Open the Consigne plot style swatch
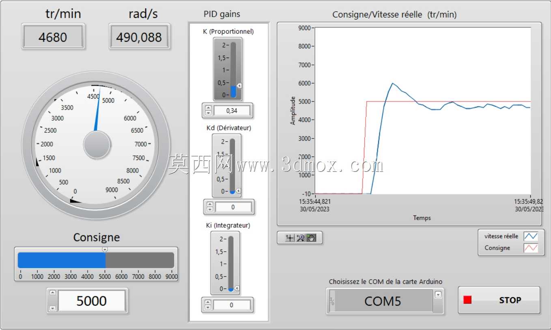Image resolution: width=551 pixels, height=330 pixels. coord(531,248)
